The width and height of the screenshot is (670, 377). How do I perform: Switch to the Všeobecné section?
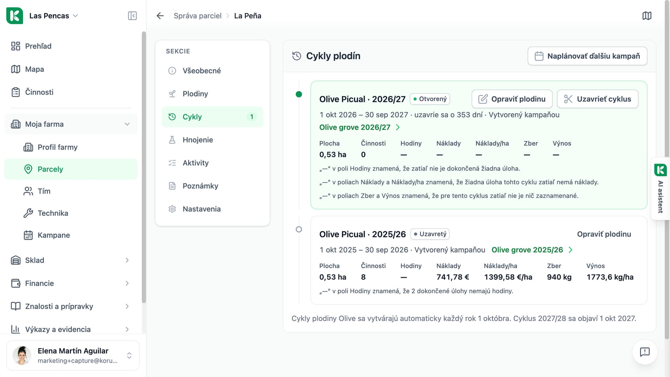tap(212, 71)
